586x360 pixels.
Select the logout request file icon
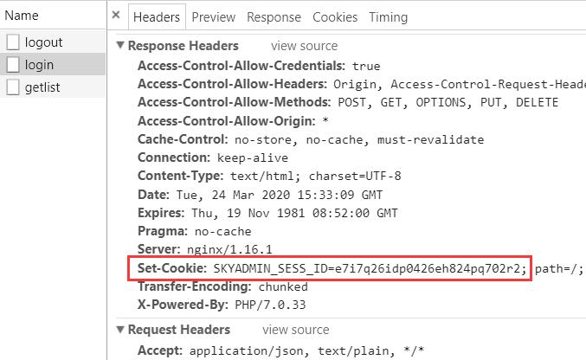coord(13,42)
